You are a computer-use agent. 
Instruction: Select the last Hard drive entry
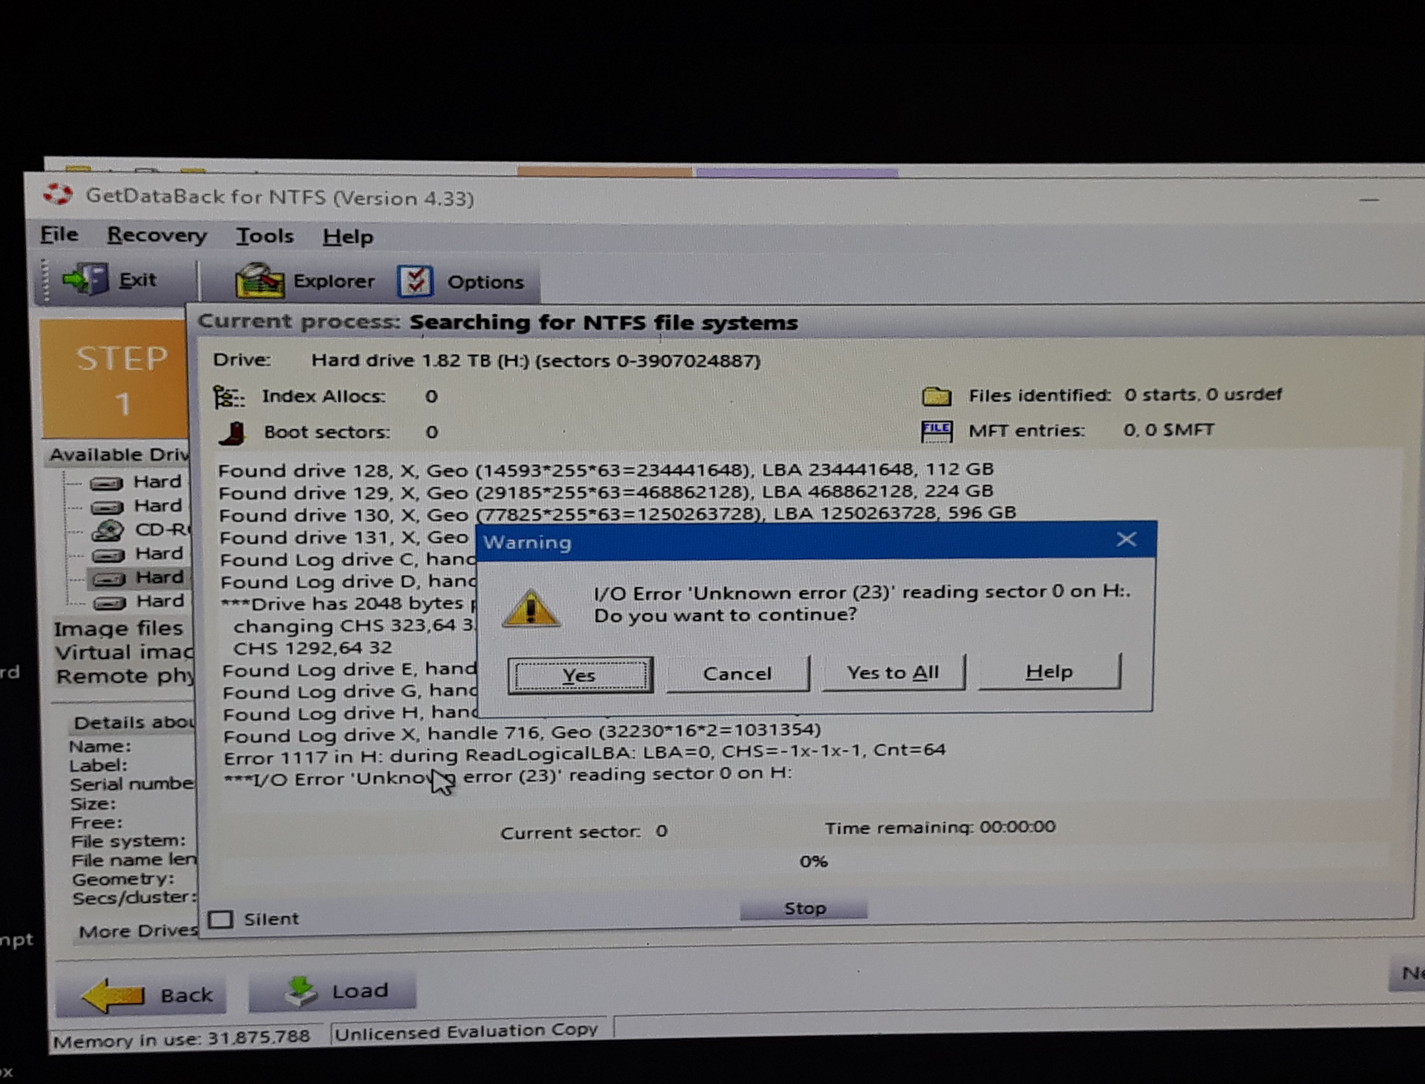click(x=139, y=601)
